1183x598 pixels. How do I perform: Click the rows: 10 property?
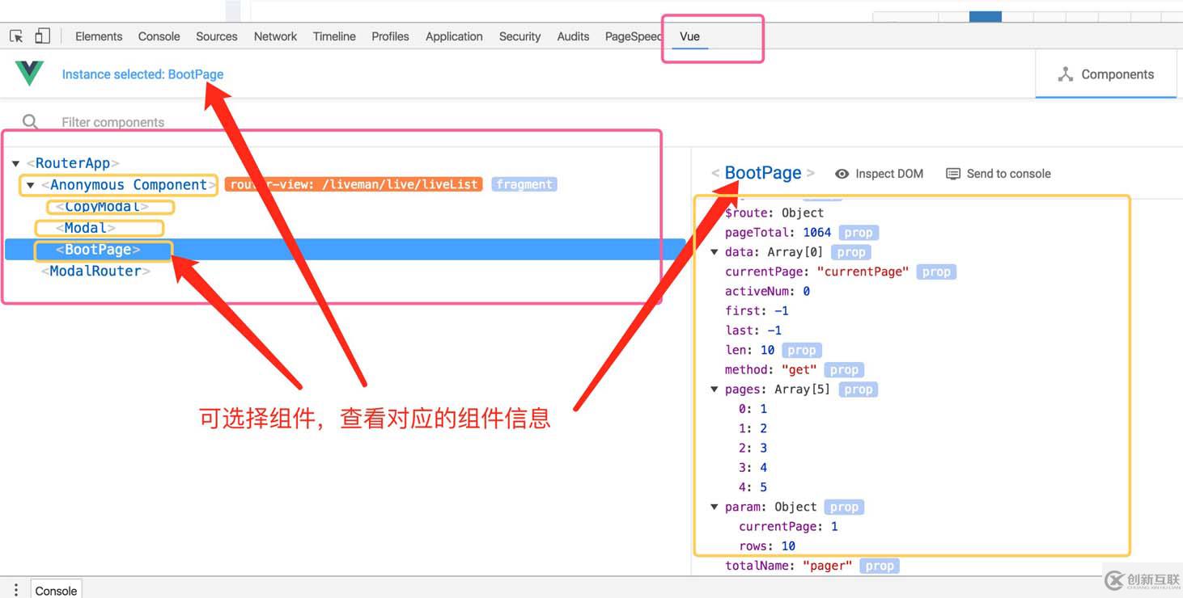[767, 546]
